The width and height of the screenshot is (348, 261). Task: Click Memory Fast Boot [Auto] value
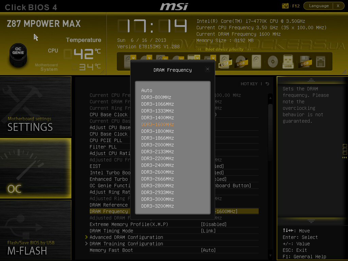[x=208, y=250]
